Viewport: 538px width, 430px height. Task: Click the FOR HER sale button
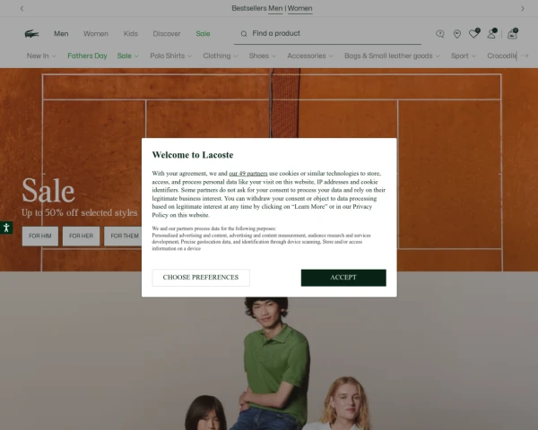click(81, 236)
